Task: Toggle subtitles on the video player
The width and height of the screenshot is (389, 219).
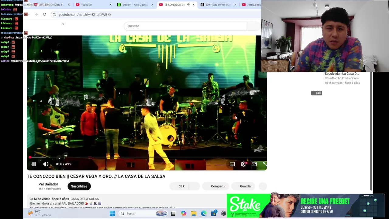Action: point(232,164)
